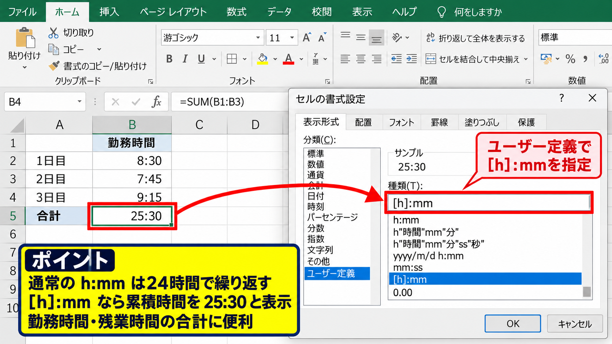Viewport: 612px width, 344px height.
Task: Click the increase indent icon
Action: click(x=411, y=59)
